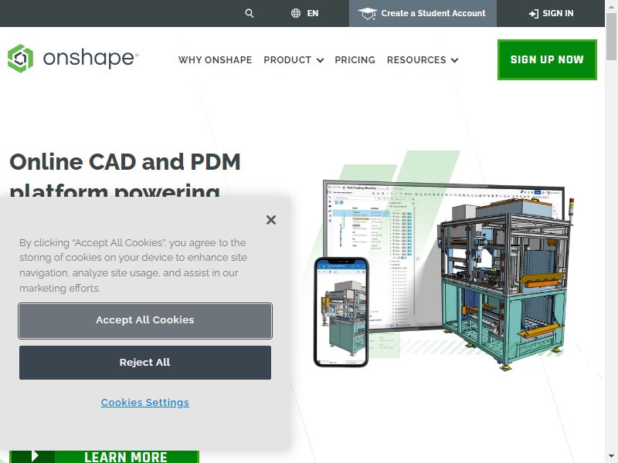Viewport: 618px width, 463px height.
Task: Click the globe language icon
Action: pos(296,13)
